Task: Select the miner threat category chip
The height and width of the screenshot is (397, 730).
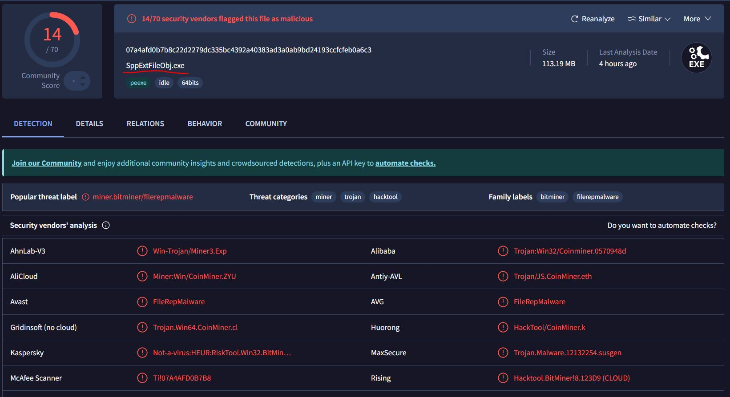Action: pos(324,197)
